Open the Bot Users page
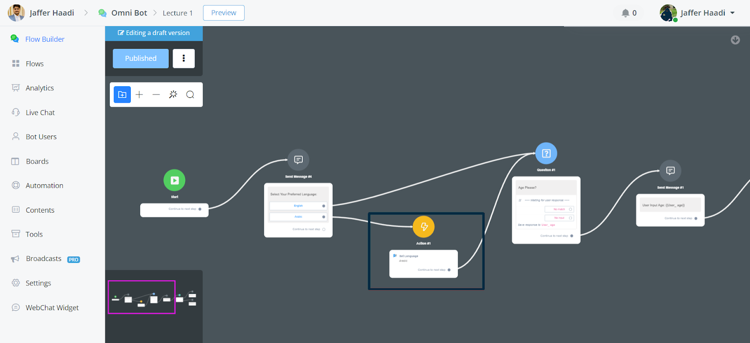750x343 pixels. tap(41, 137)
